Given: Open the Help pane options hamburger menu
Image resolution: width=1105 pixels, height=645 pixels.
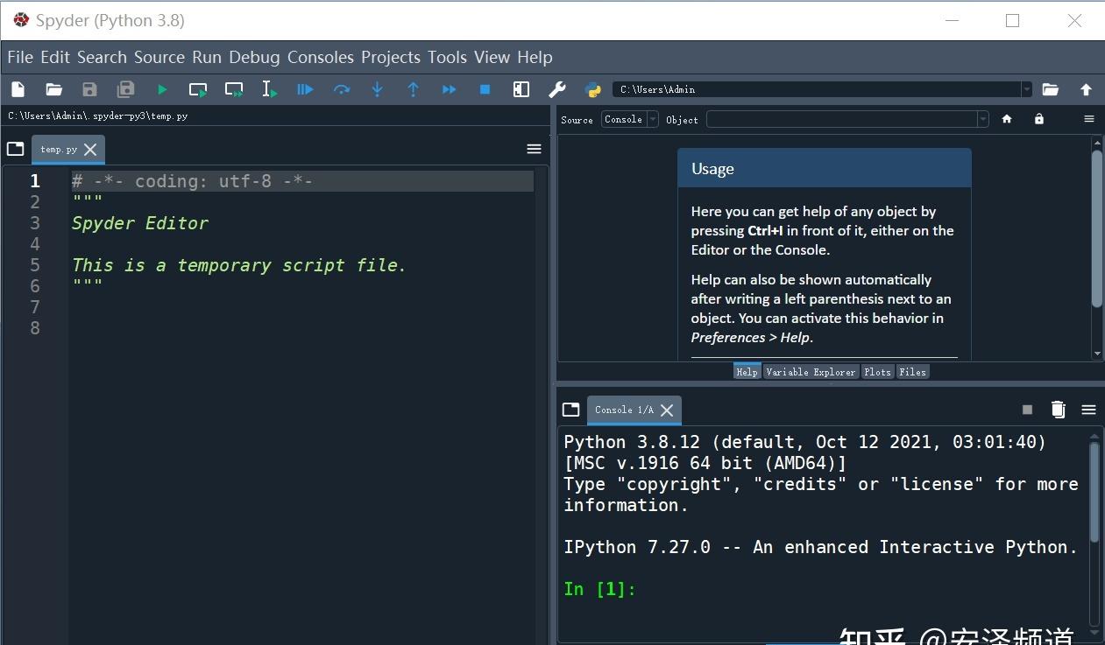Looking at the screenshot, I should pos(1089,119).
